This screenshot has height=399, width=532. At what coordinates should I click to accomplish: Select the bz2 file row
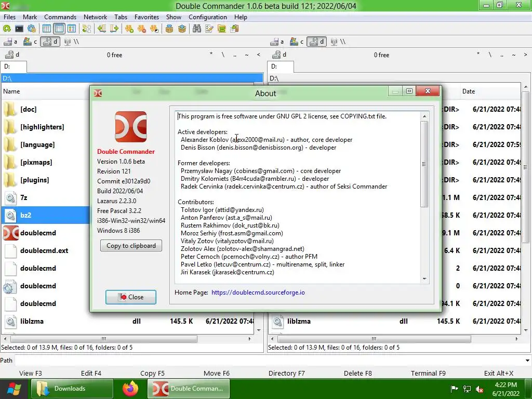(x=46, y=215)
